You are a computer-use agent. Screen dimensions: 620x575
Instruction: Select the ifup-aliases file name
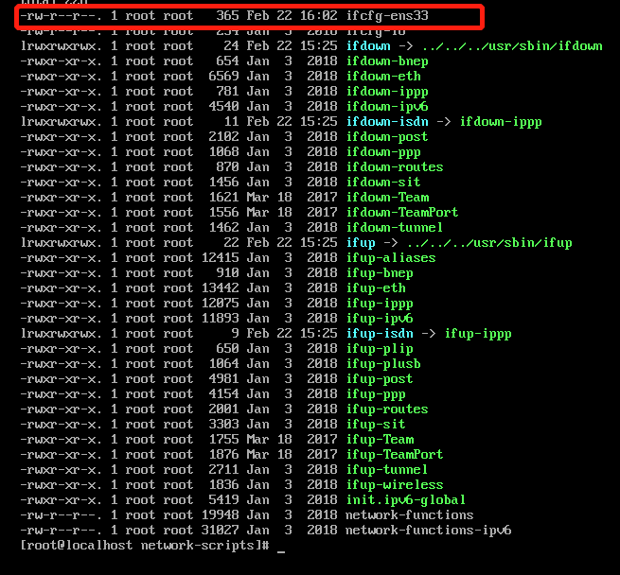(391, 258)
